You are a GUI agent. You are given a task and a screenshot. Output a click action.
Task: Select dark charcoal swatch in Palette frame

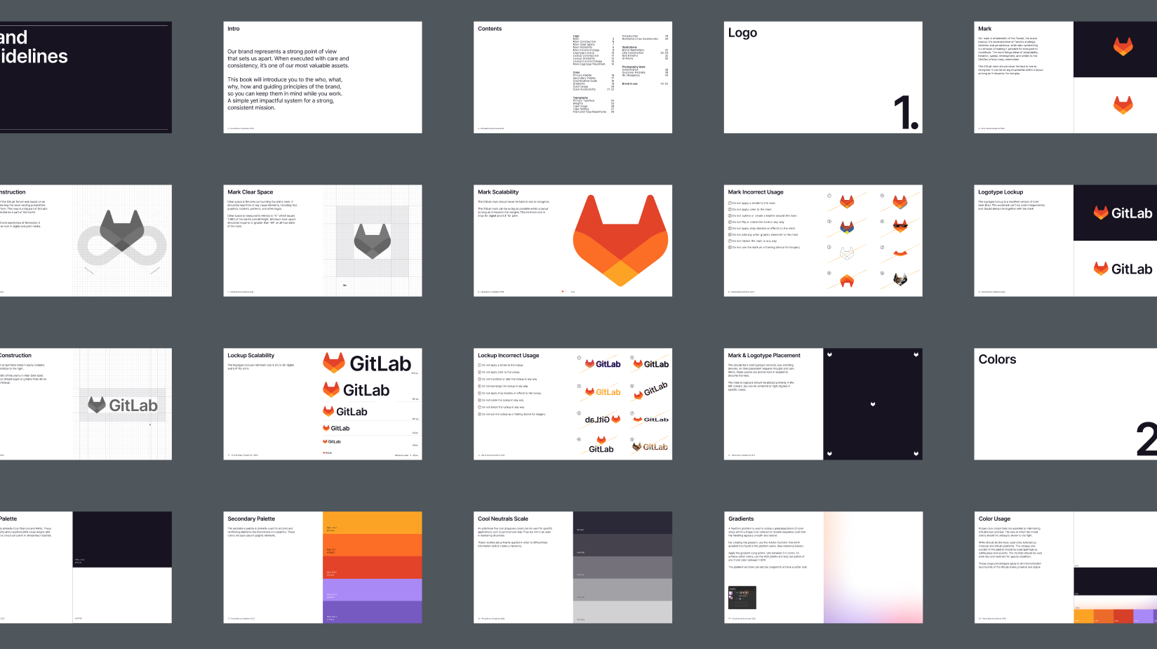(122, 540)
